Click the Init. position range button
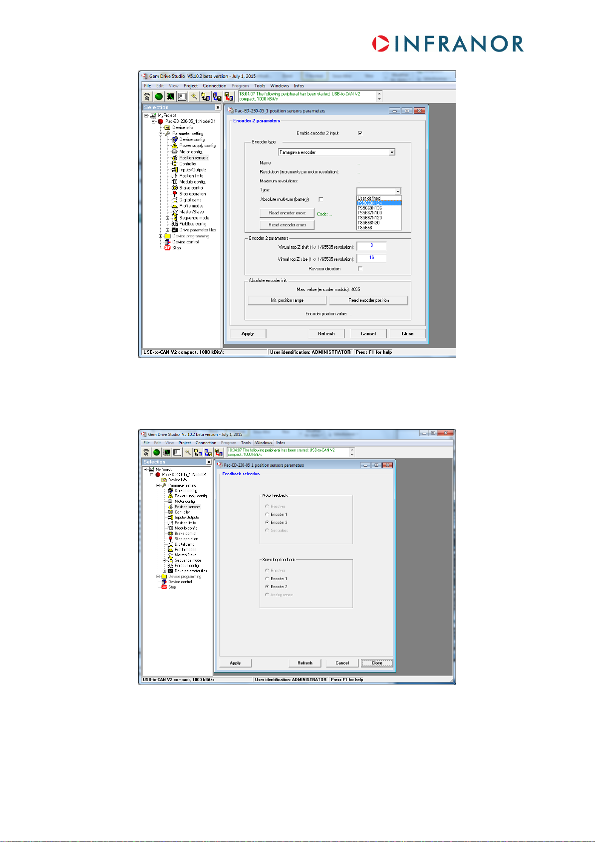The image size is (595, 842). pyautogui.click(x=287, y=300)
